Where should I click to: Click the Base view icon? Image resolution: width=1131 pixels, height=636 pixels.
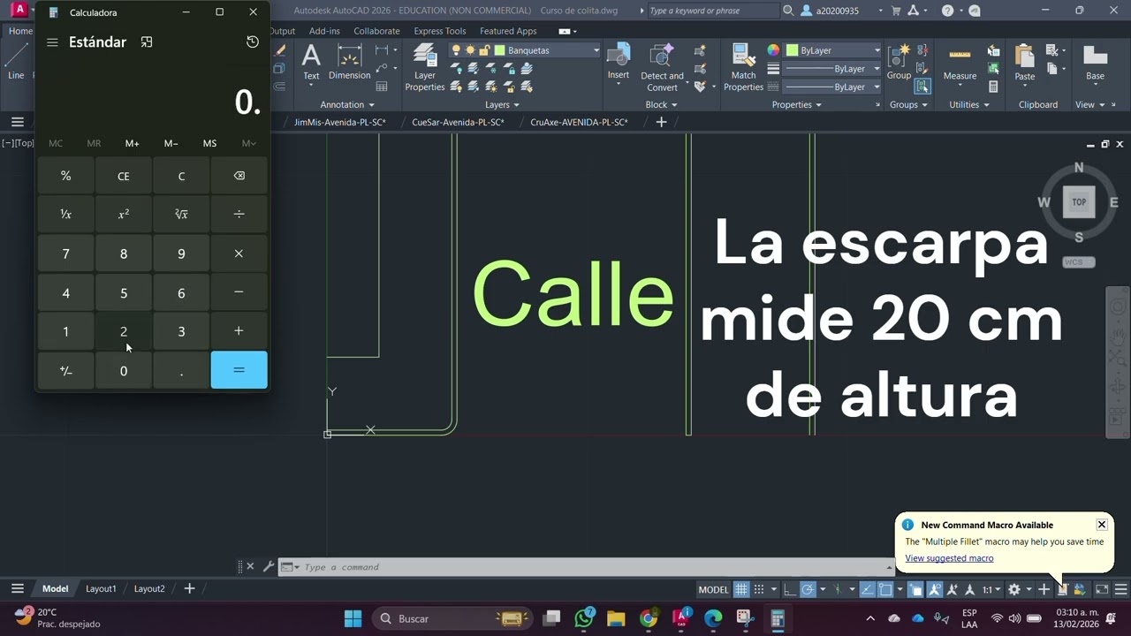click(1096, 56)
